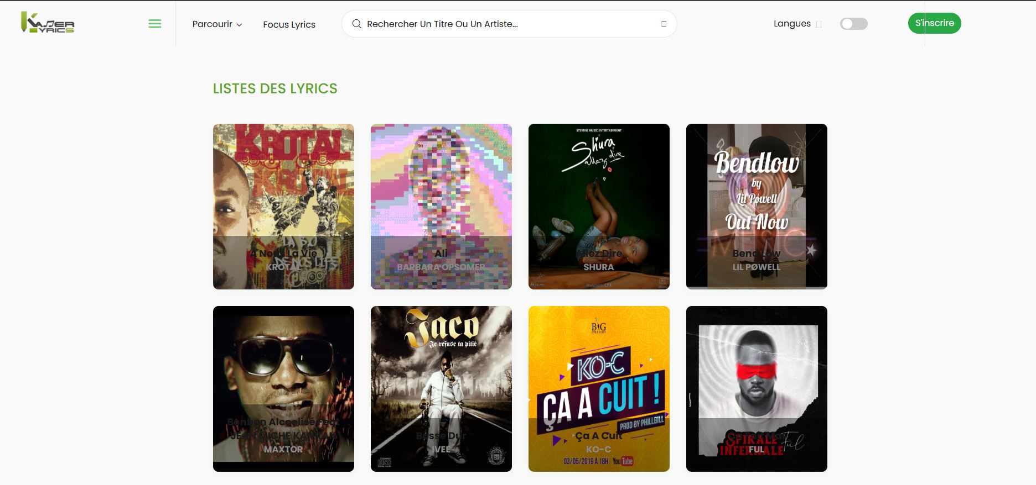Image resolution: width=1036 pixels, height=485 pixels.
Task: Click the artist name "SHURA"
Action: 599,267
